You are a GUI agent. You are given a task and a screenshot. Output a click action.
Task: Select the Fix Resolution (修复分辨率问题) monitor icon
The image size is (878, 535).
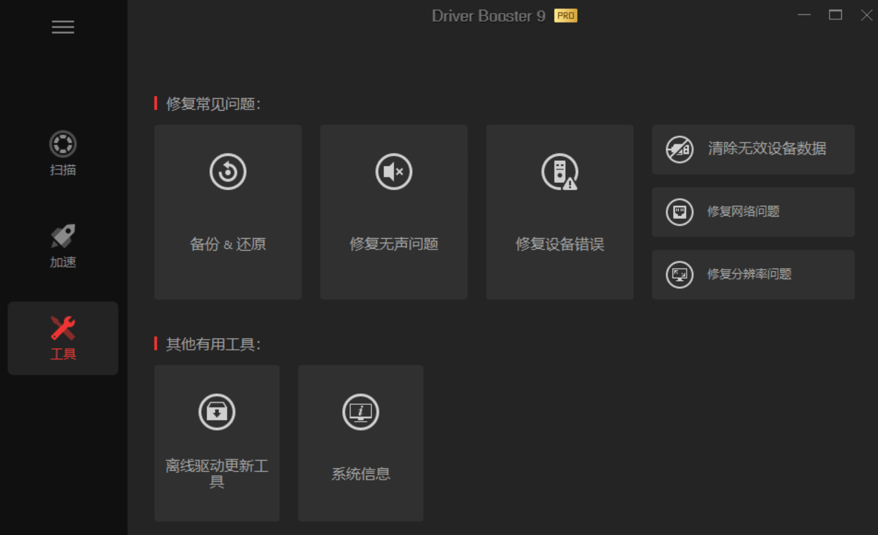coord(679,275)
